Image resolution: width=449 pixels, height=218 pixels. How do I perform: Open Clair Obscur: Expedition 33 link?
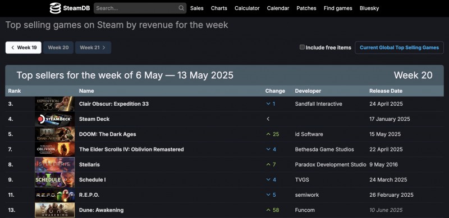point(114,104)
